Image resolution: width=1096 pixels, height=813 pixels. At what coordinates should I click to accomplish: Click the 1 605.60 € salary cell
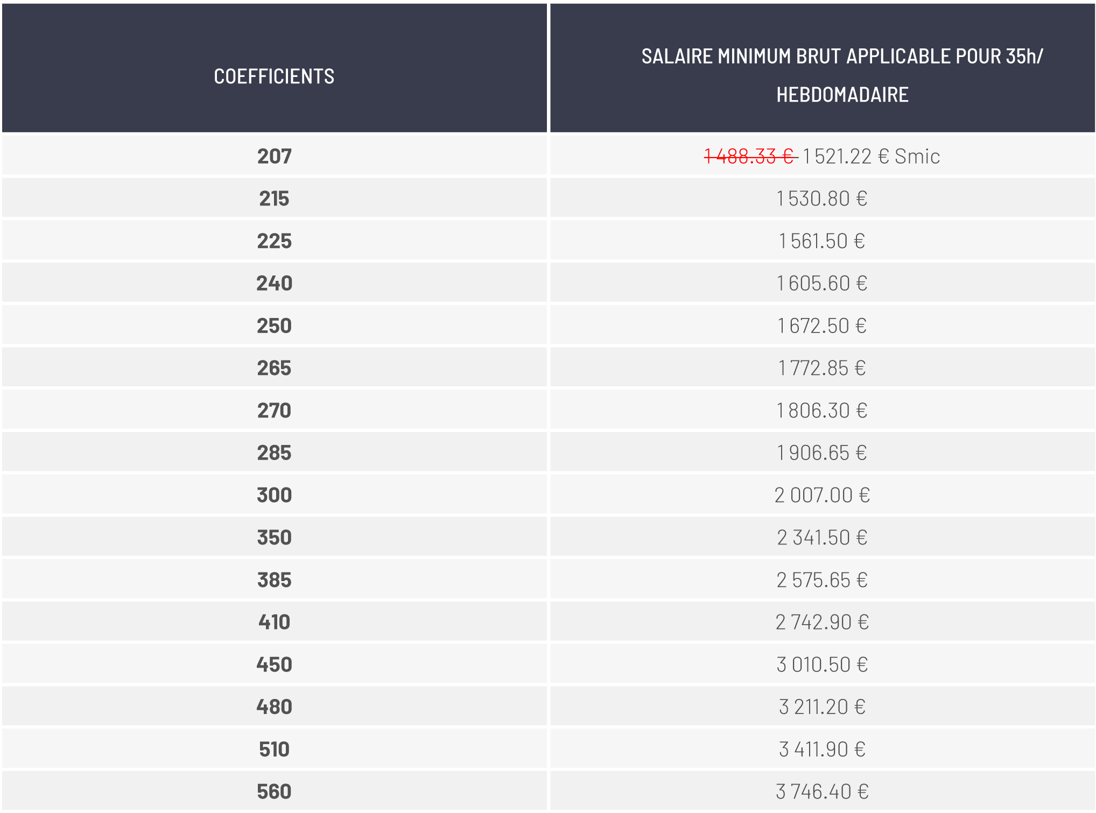pyautogui.click(x=823, y=282)
